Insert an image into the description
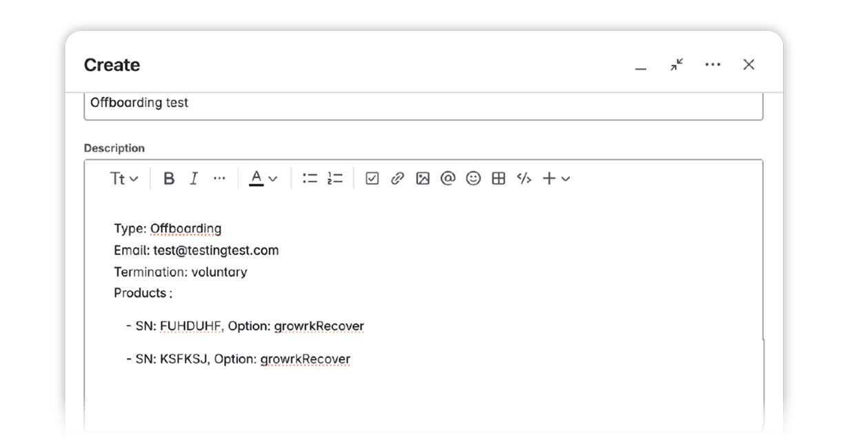The width and height of the screenshot is (848, 443). (421, 178)
